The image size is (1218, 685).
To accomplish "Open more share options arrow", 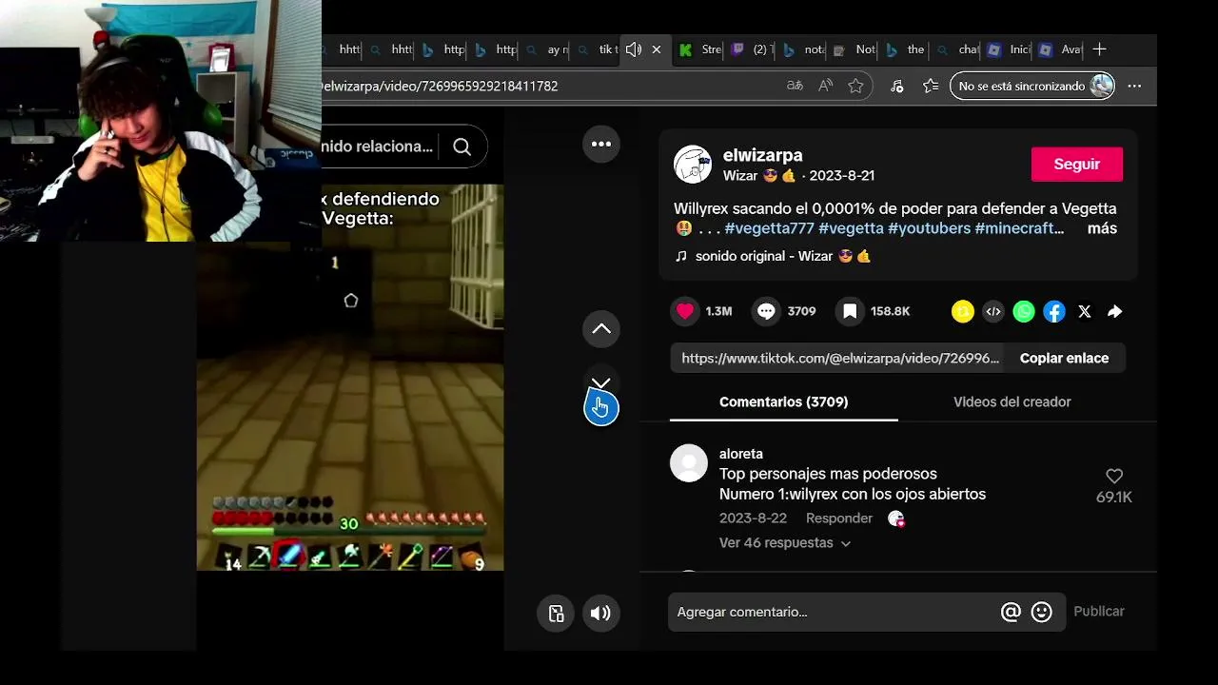I will click(1115, 311).
